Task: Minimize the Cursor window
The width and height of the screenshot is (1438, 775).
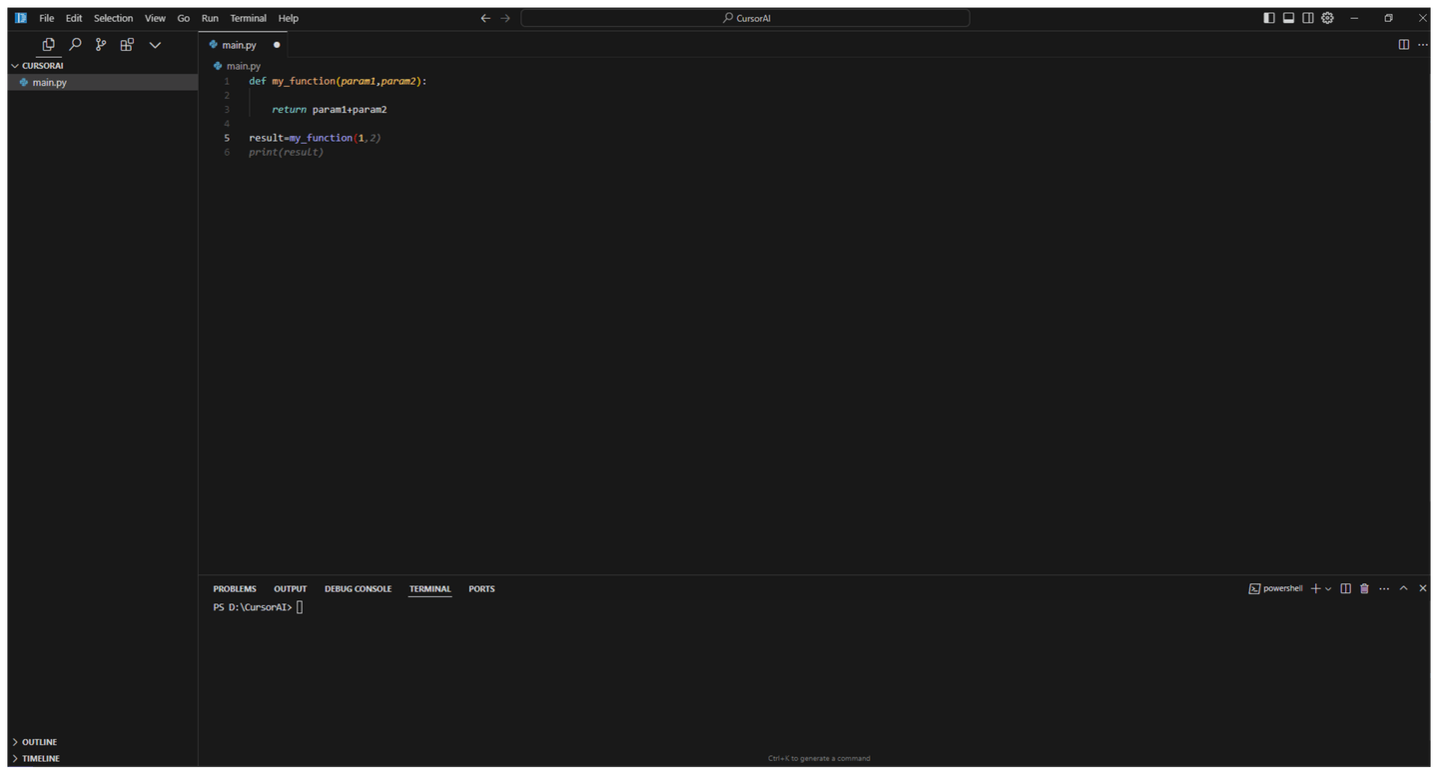Action: (1354, 18)
